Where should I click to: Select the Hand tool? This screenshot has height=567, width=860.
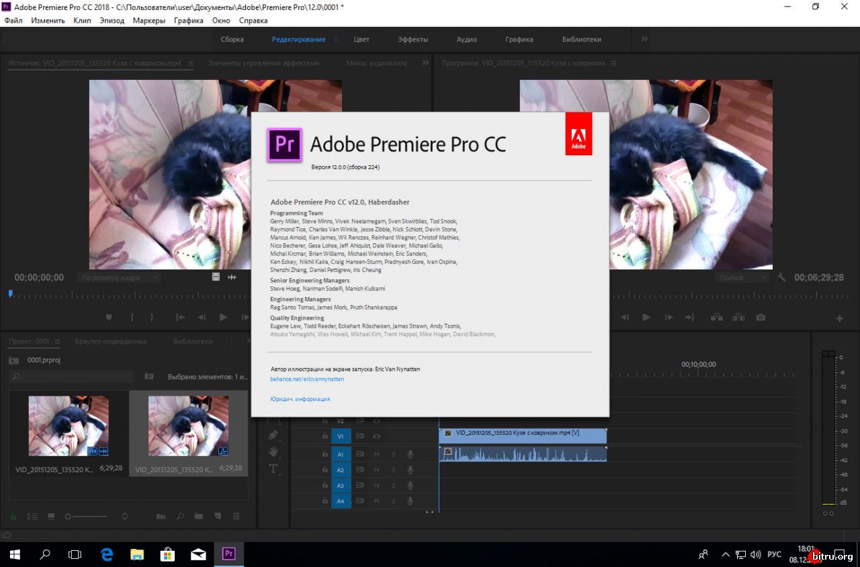point(273,452)
